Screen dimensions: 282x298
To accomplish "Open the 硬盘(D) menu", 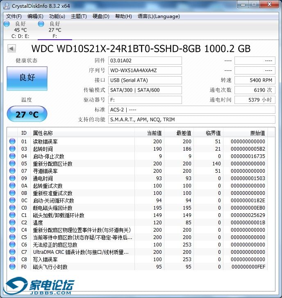I will pyautogui.click(x=101, y=16).
